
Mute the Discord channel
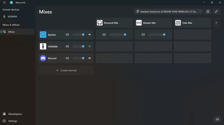tap(67, 58)
